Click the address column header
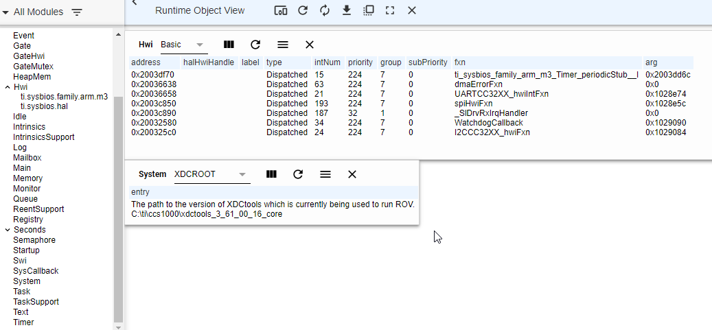This screenshot has height=330, width=712. click(154, 62)
